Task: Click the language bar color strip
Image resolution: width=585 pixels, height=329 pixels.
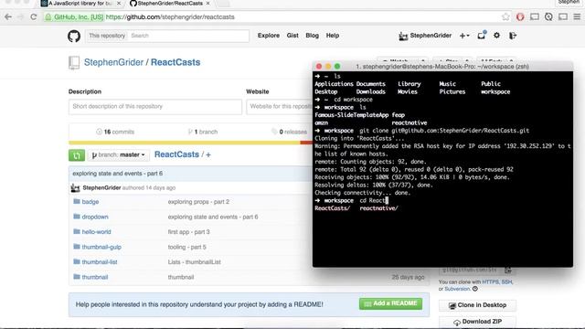Action: 190,143
